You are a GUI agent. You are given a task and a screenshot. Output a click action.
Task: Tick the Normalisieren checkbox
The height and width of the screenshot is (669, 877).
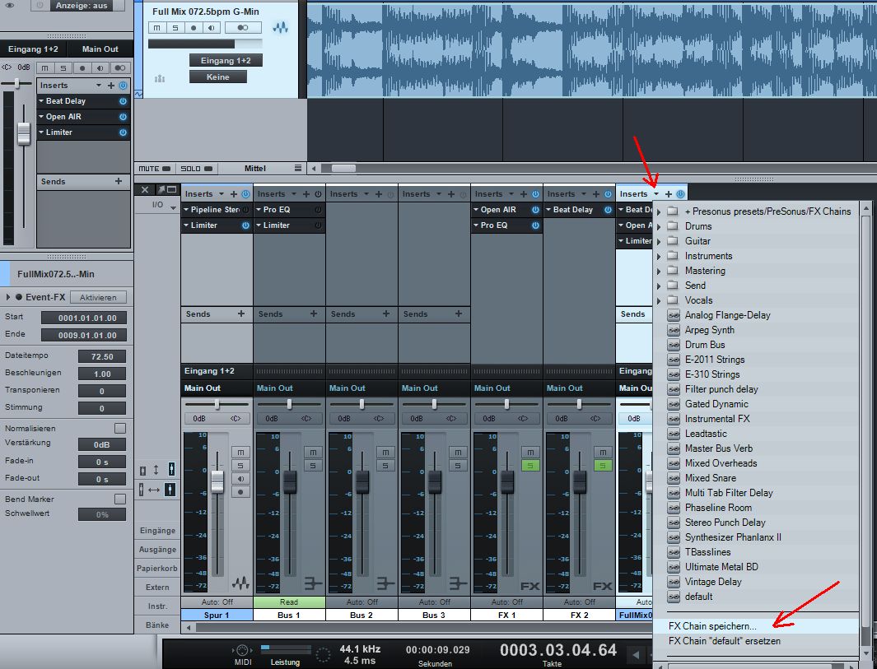pyautogui.click(x=120, y=429)
